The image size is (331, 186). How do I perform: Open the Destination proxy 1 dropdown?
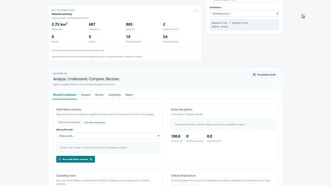[244, 14]
